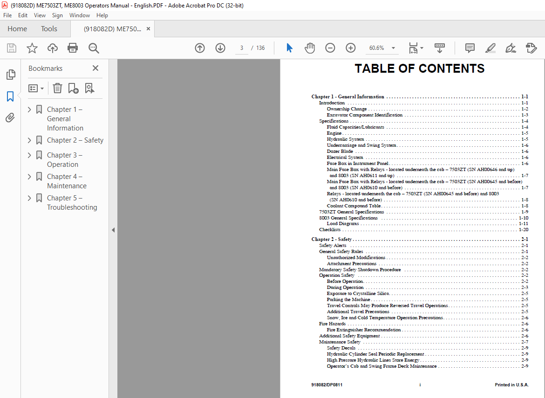
Task: Open the Sign menu
Action: click(57, 15)
